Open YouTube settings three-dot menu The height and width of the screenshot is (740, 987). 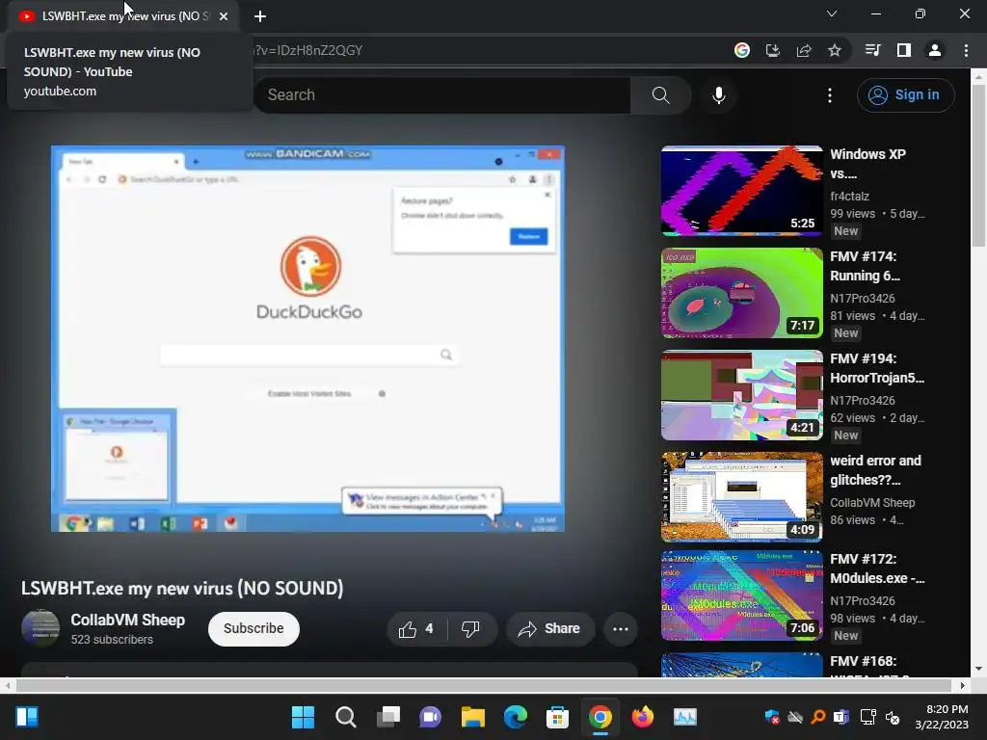830,95
